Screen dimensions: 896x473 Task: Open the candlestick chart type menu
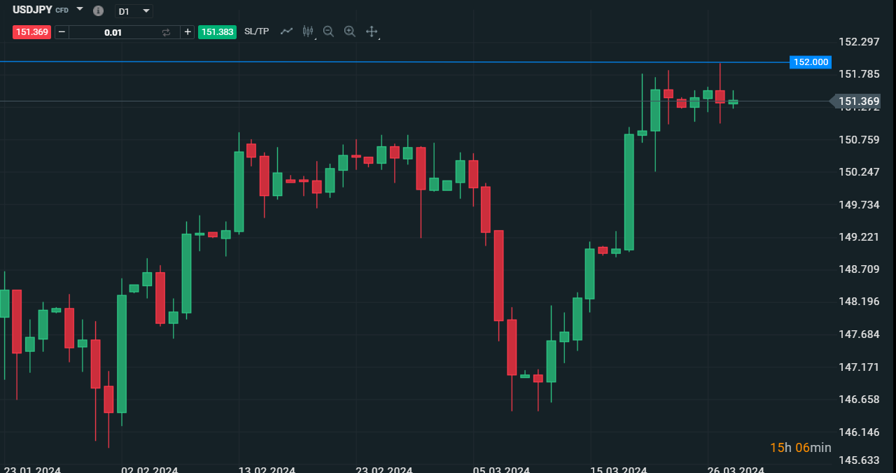point(308,31)
